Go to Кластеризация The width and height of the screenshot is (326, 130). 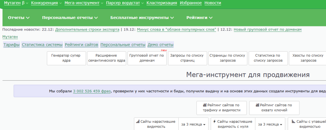coord(161,3)
